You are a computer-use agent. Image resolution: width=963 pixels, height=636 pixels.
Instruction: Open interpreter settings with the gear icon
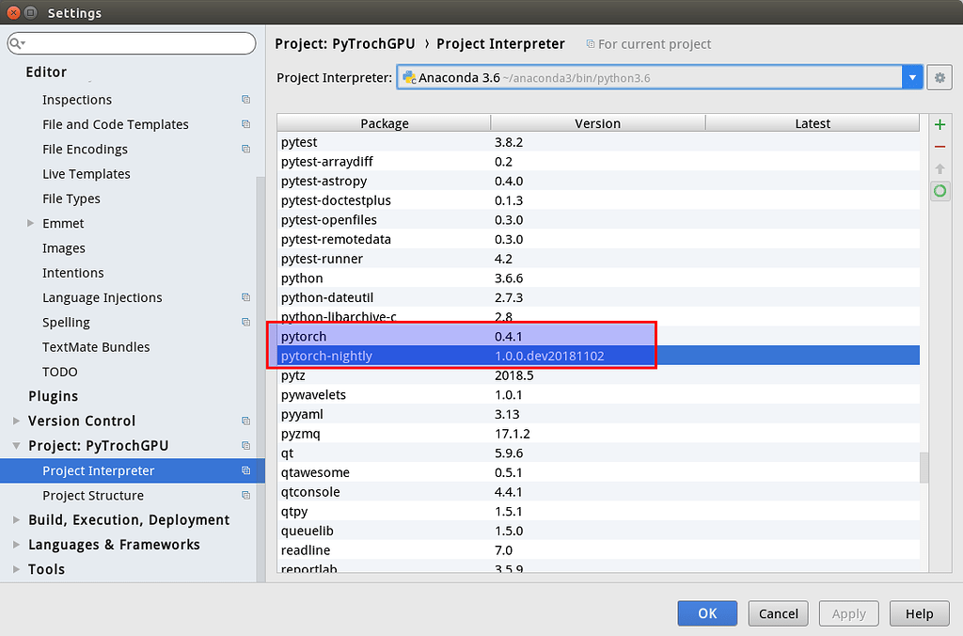pyautogui.click(x=939, y=77)
